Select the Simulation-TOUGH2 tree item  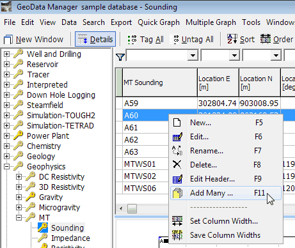pos(61,116)
